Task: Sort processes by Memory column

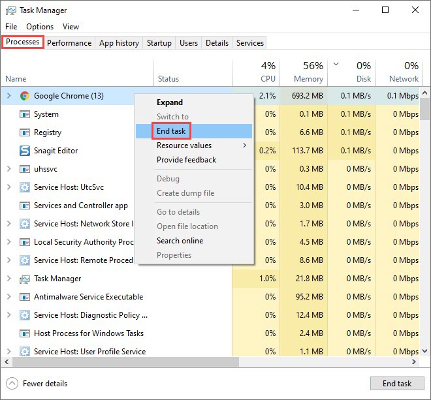Action: (308, 78)
